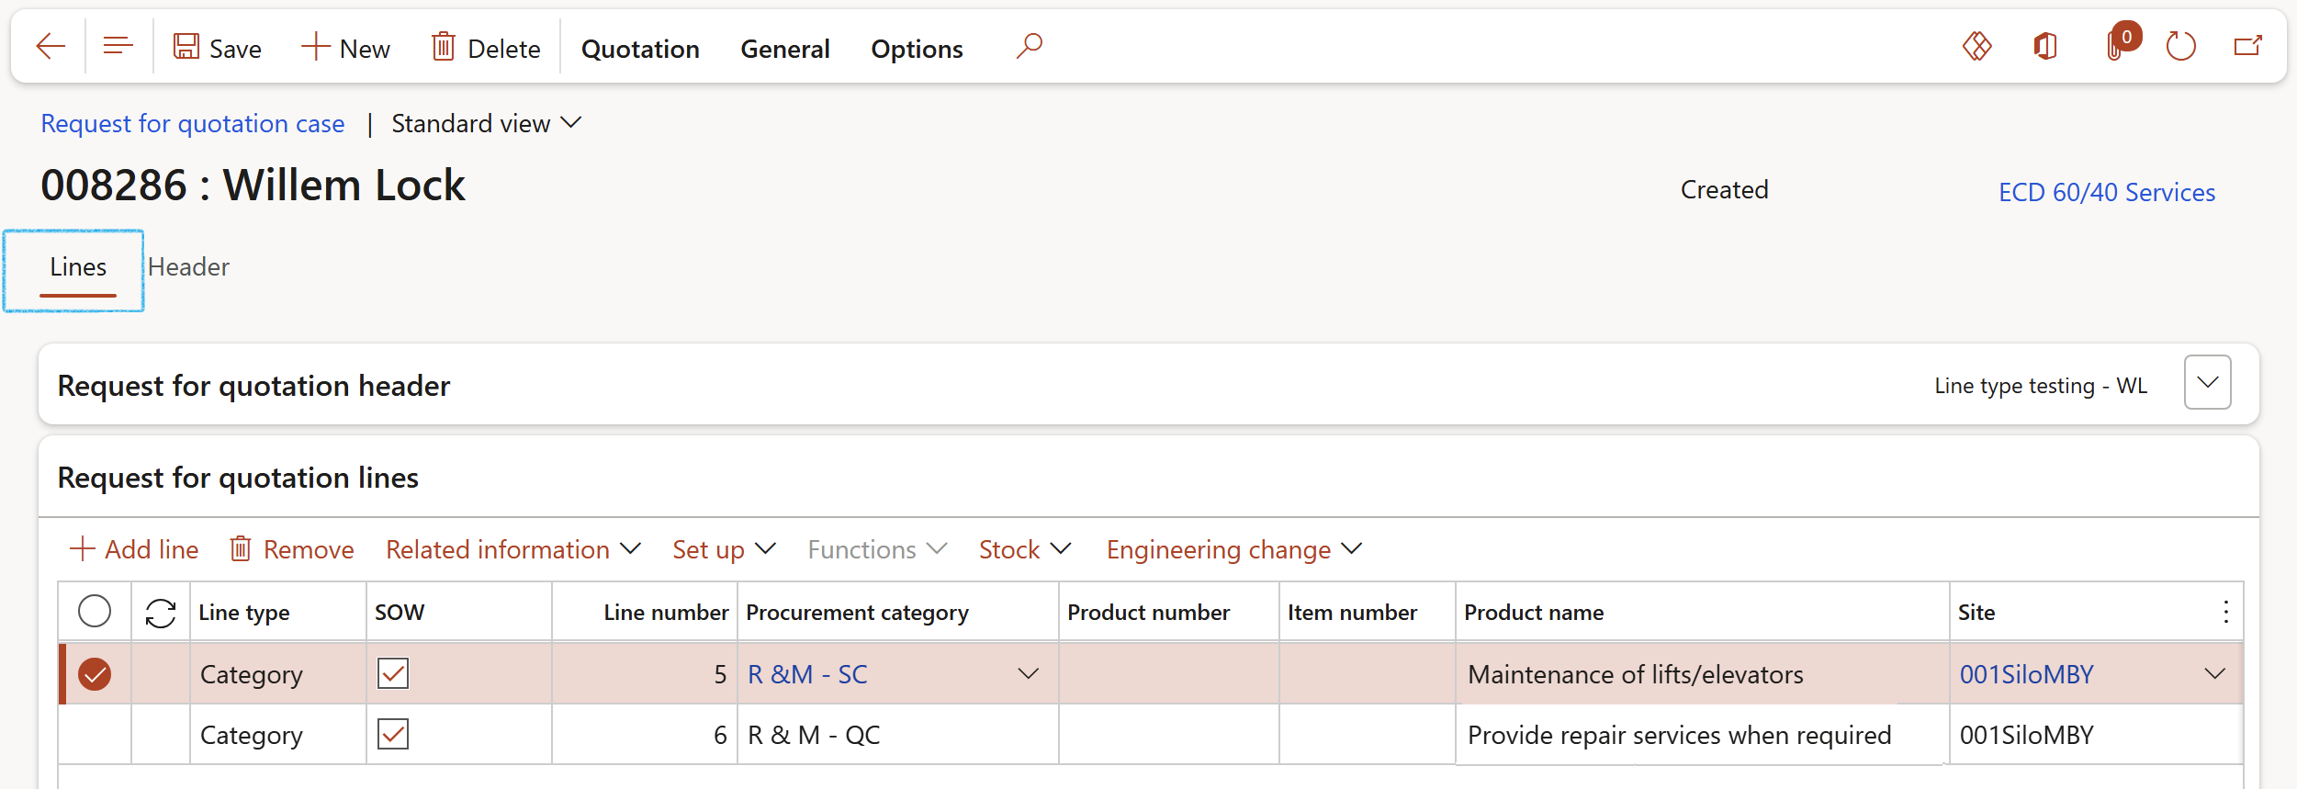Collapse Request for quotation header section
2297x789 pixels.
tap(2207, 383)
